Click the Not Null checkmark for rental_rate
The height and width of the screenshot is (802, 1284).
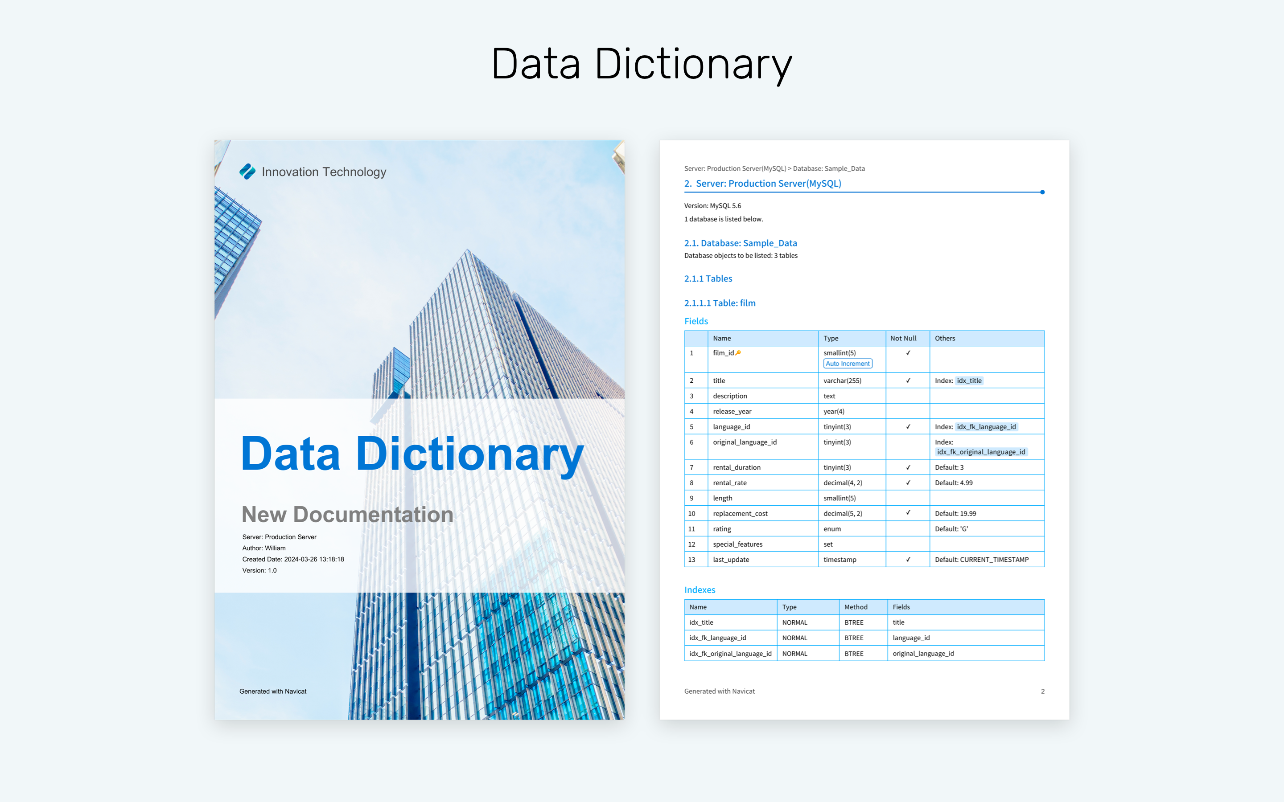(x=908, y=483)
